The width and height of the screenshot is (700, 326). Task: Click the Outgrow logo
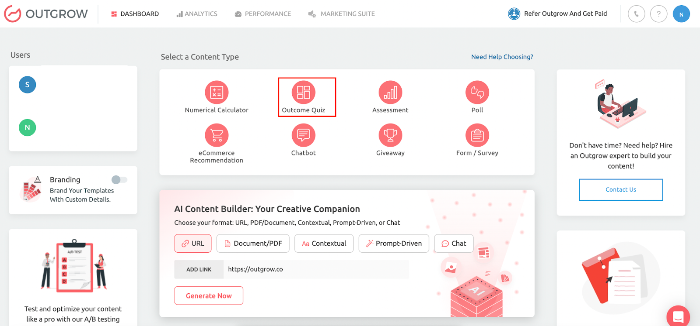click(46, 14)
